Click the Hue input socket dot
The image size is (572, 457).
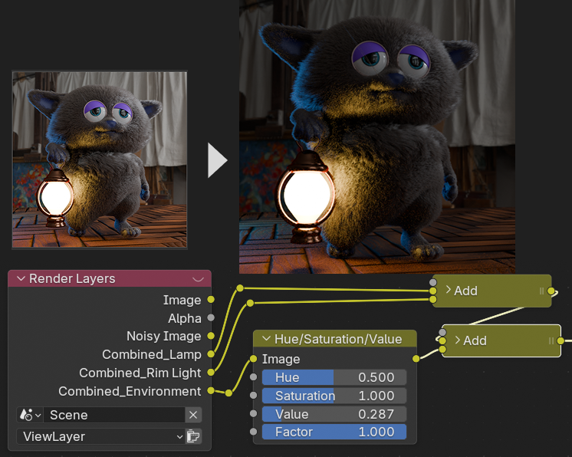tap(254, 377)
